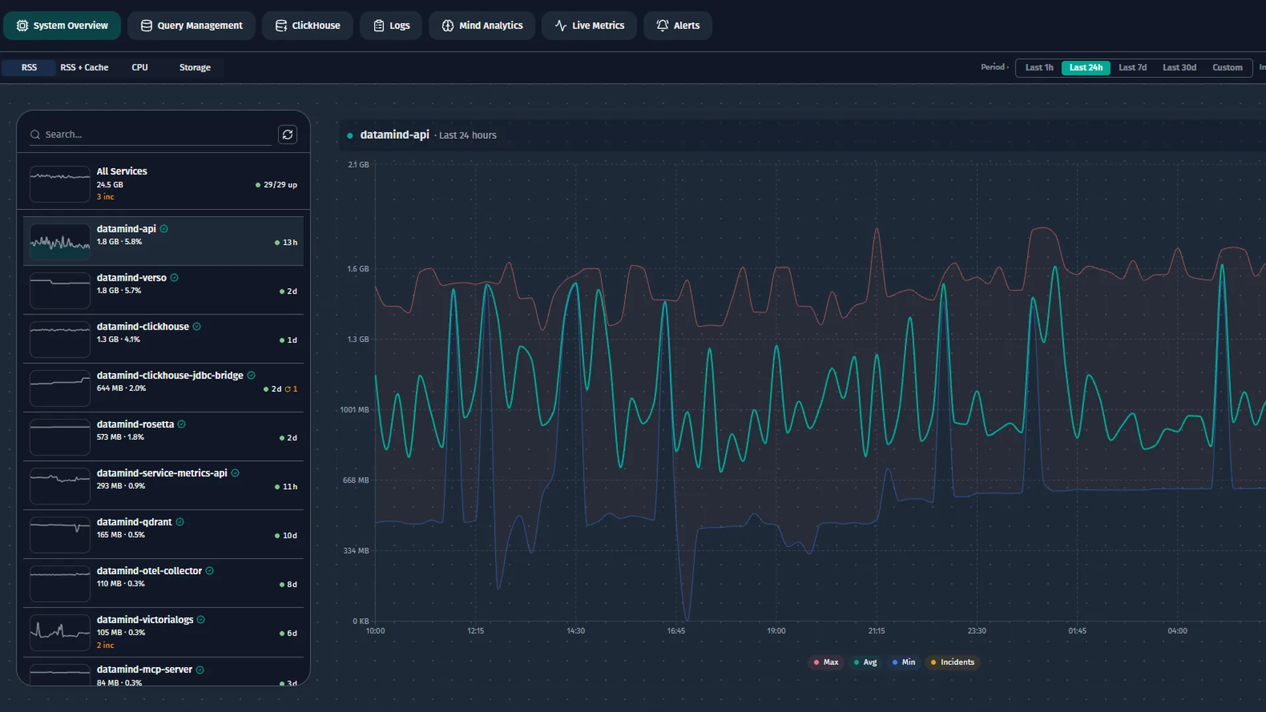This screenshot has width=1266, height=712.
Task: Select the RSS metric view
Action: tap(29, 67)
